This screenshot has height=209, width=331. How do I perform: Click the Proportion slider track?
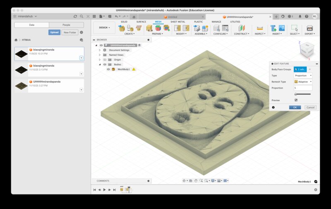click(x=303, y=94)
